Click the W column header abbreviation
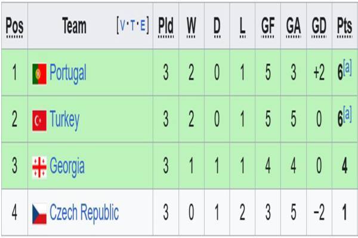358x238 pixels. [x=192, y=27]
